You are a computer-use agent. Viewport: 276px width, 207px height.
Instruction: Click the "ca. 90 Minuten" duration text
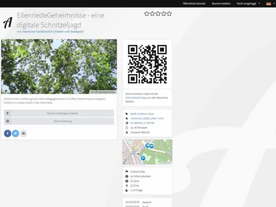(x=139, y=128)
